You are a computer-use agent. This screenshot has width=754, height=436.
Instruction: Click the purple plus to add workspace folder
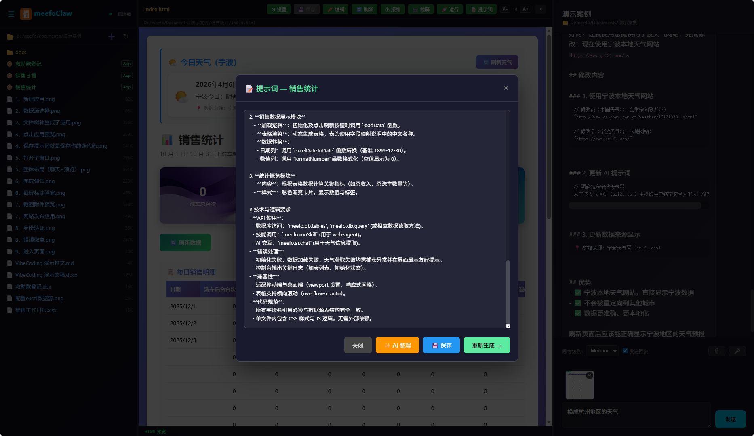coord(111,36)
